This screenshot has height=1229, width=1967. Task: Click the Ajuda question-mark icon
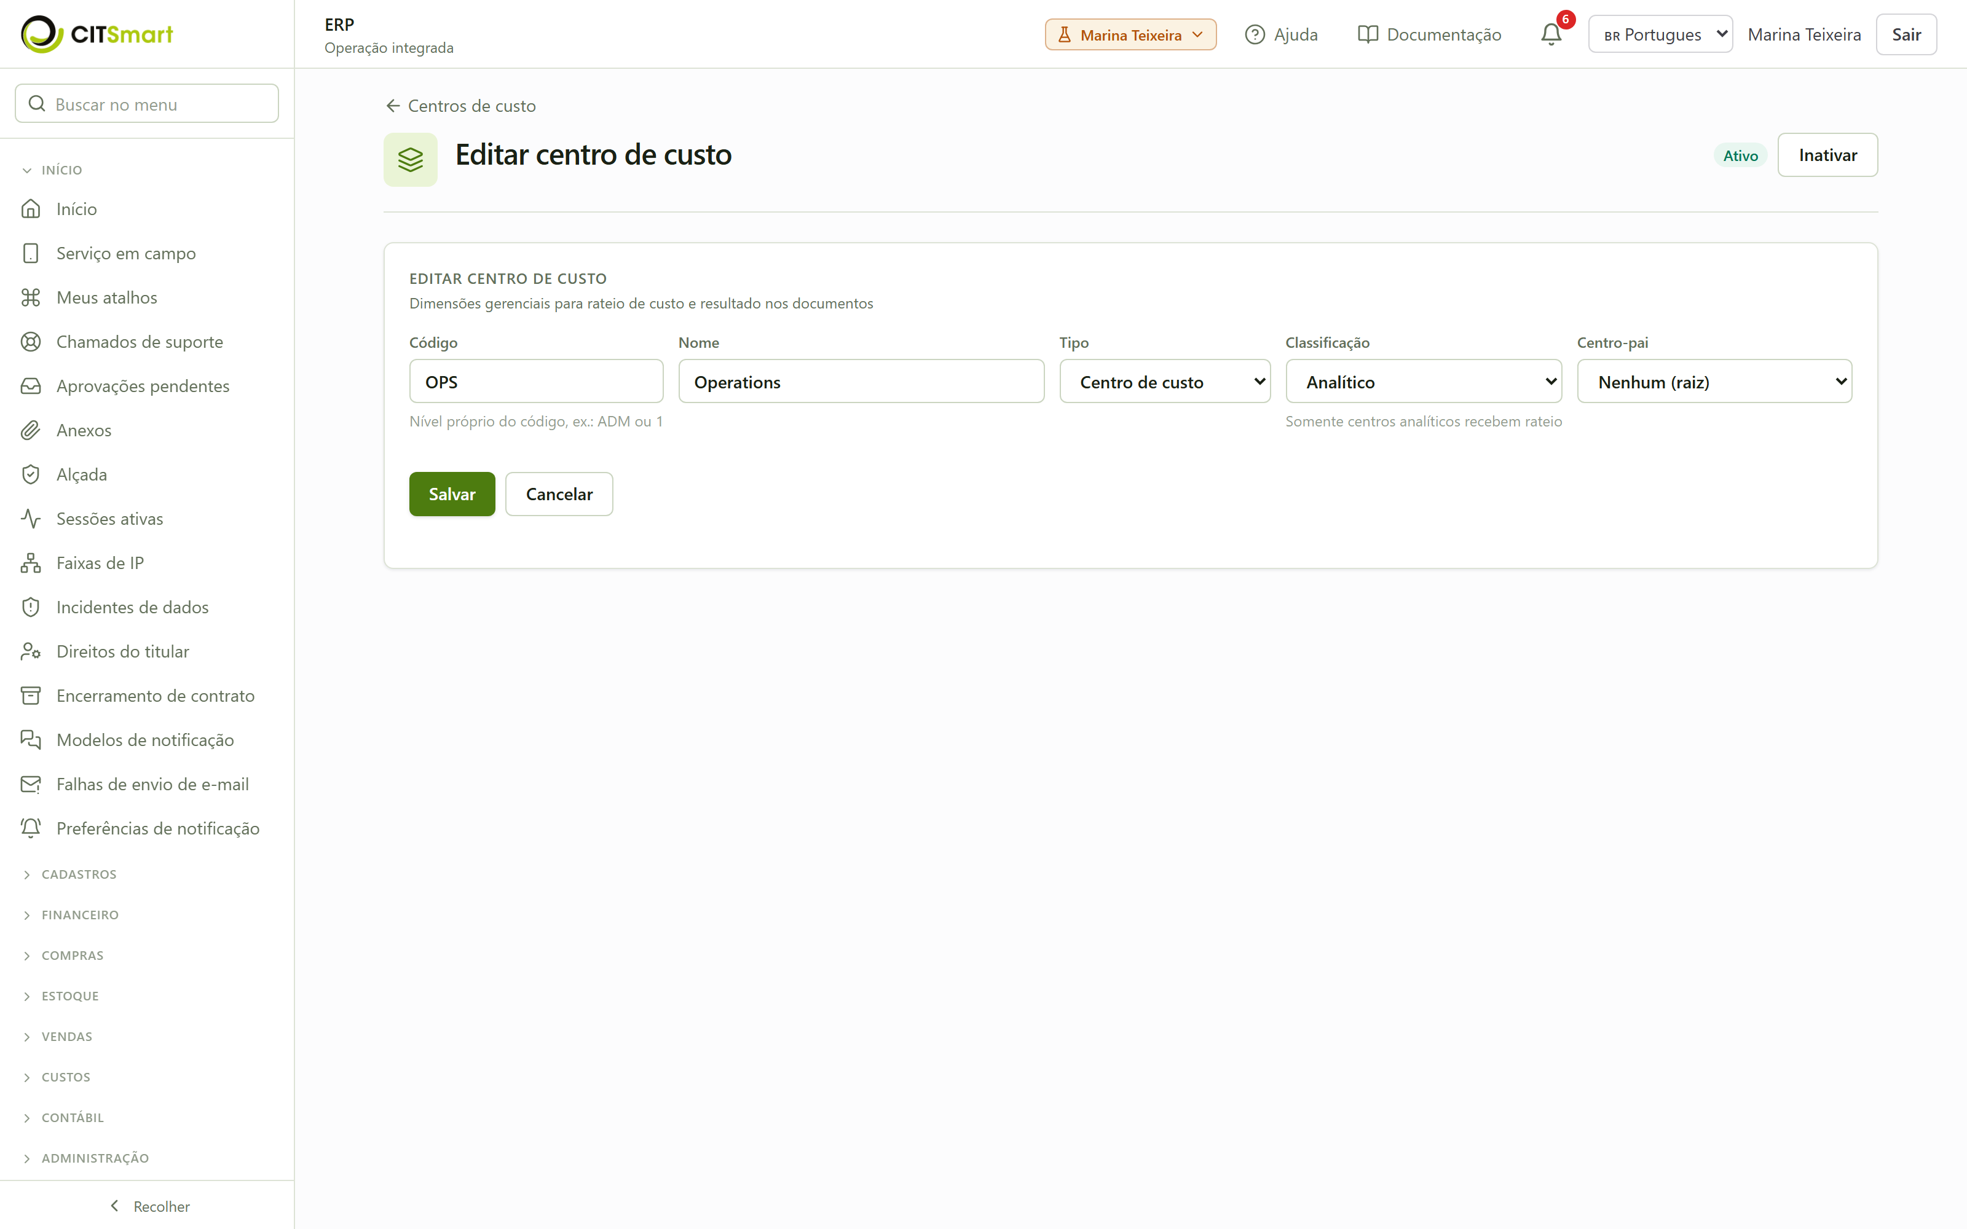1255,34
